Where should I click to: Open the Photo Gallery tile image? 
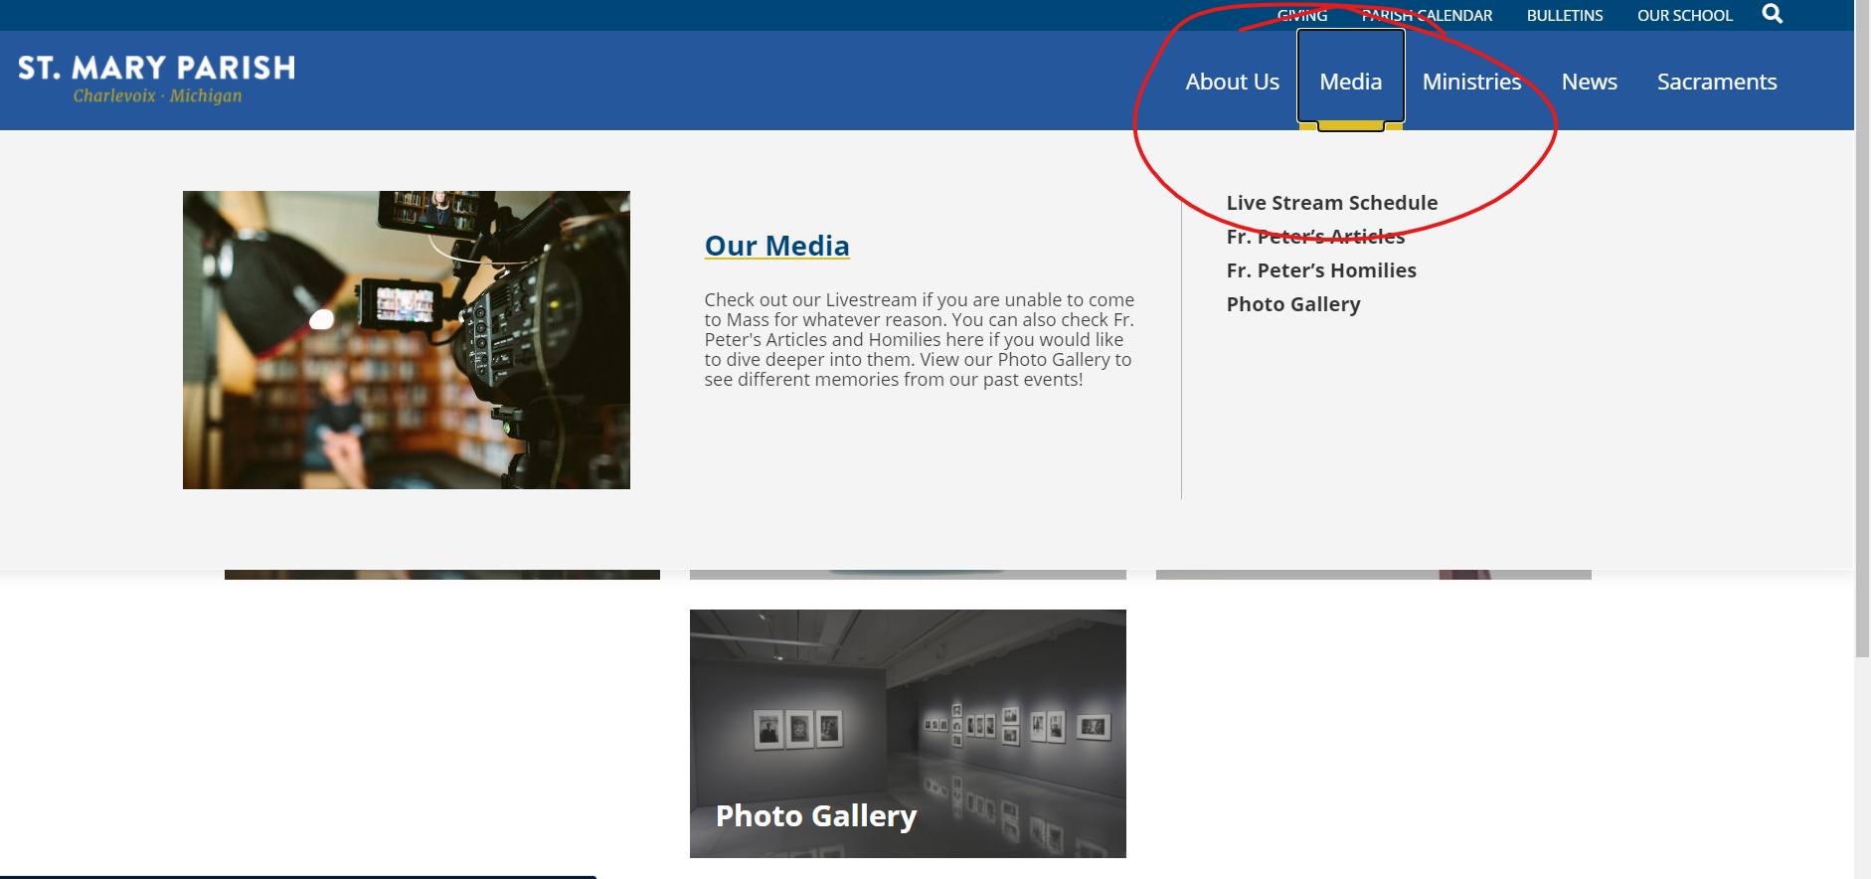[907, 733]
